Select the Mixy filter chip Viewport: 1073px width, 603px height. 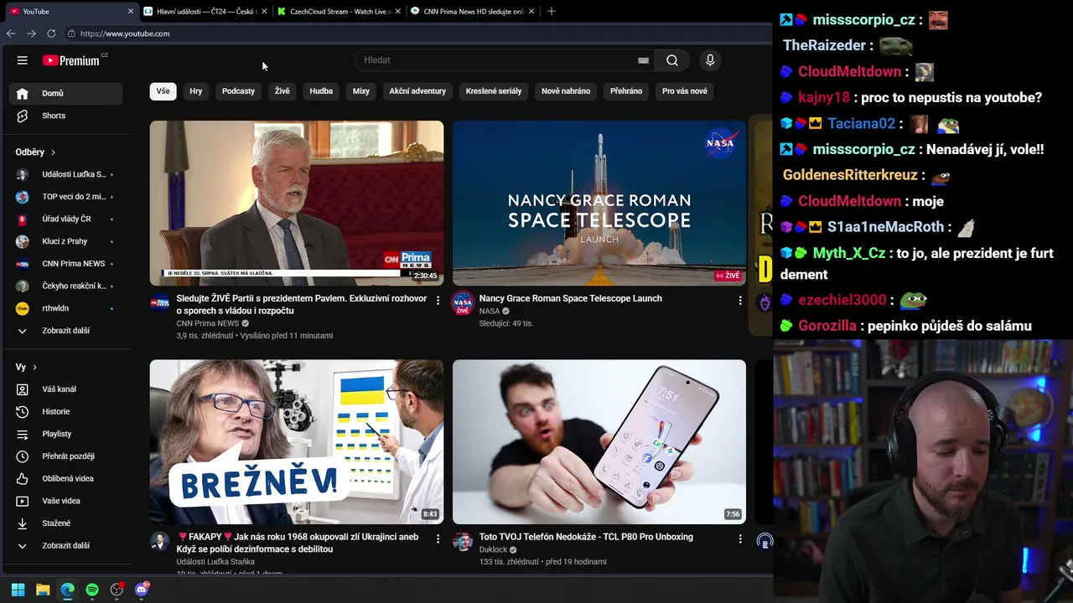[361, 91]
